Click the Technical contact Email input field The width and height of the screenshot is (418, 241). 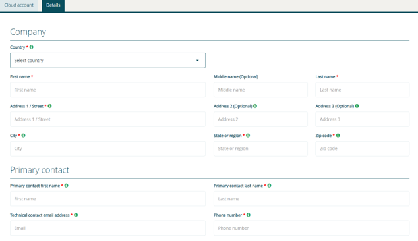pos(107,228)
